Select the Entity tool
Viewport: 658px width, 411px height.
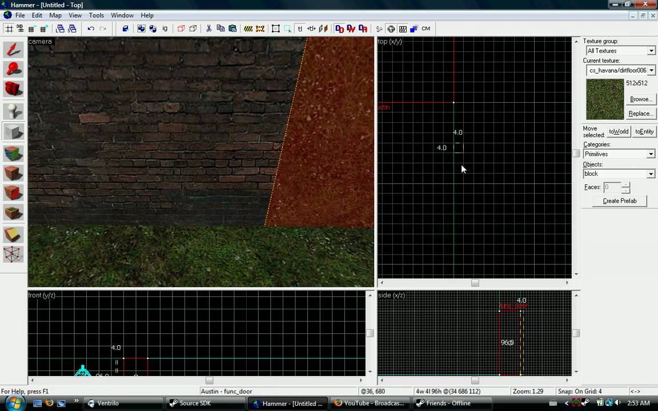coord(14,111)
